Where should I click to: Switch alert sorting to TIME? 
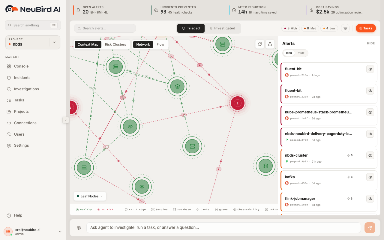pos(301,53)
